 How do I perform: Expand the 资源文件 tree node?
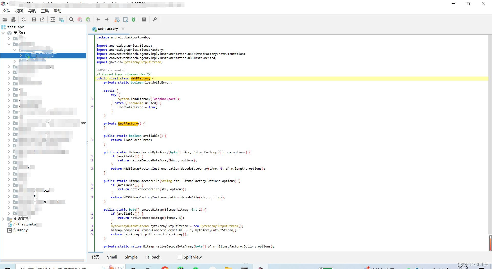3,219
